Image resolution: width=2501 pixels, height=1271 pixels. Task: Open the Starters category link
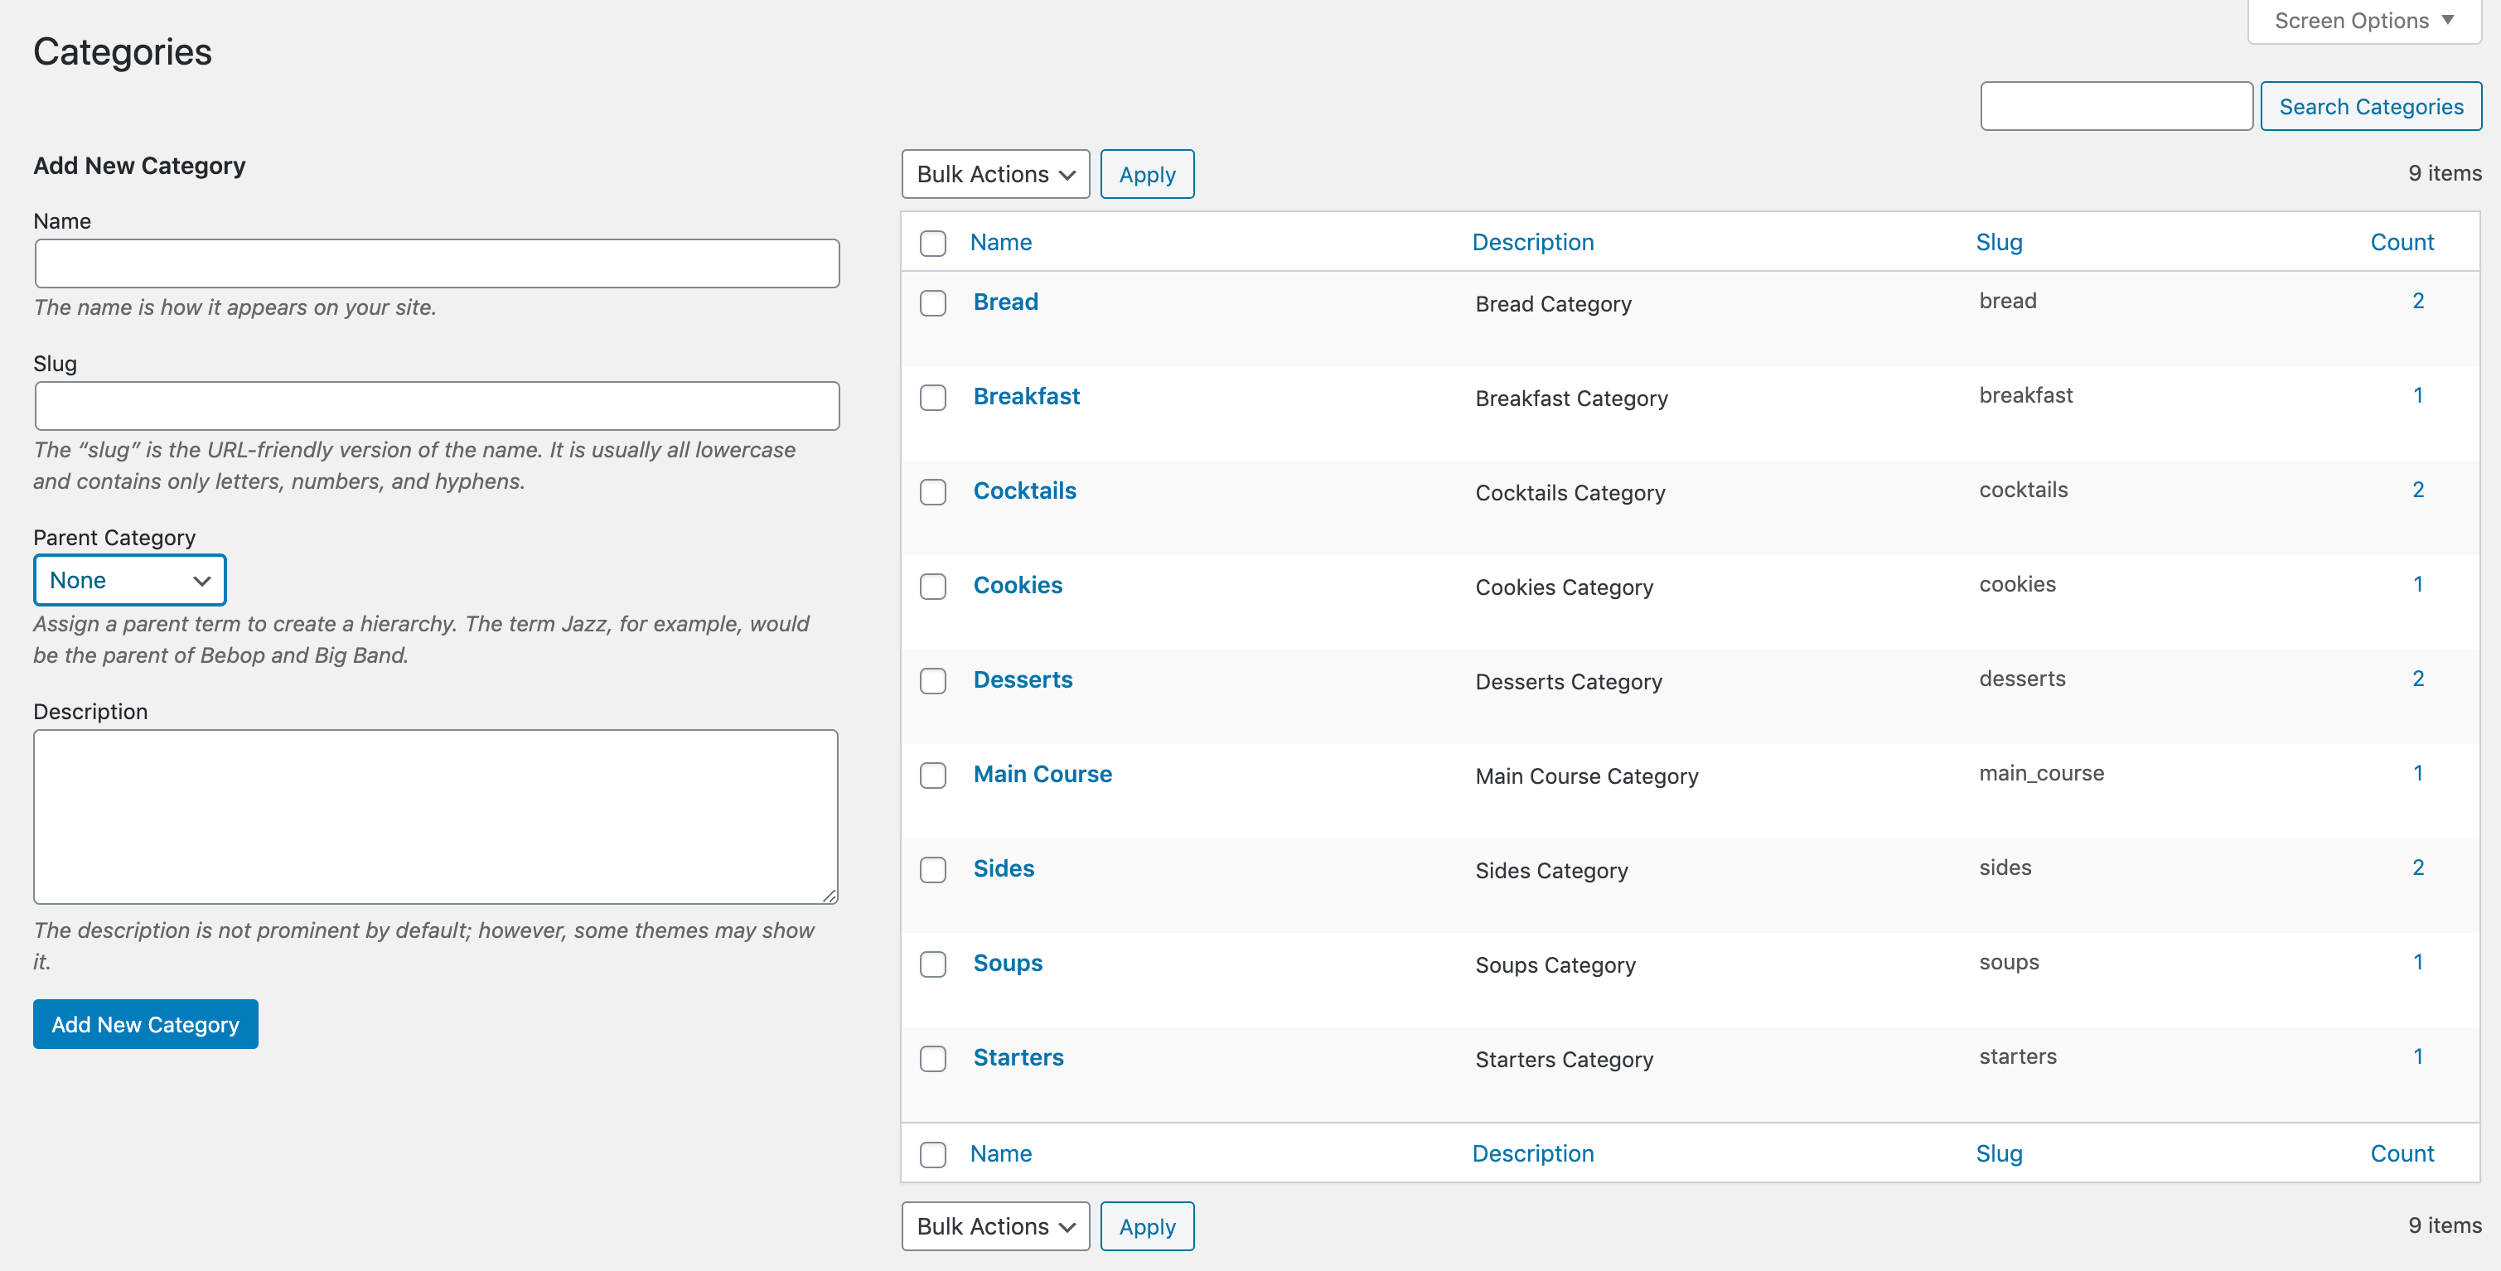tap(1018, 1057)
